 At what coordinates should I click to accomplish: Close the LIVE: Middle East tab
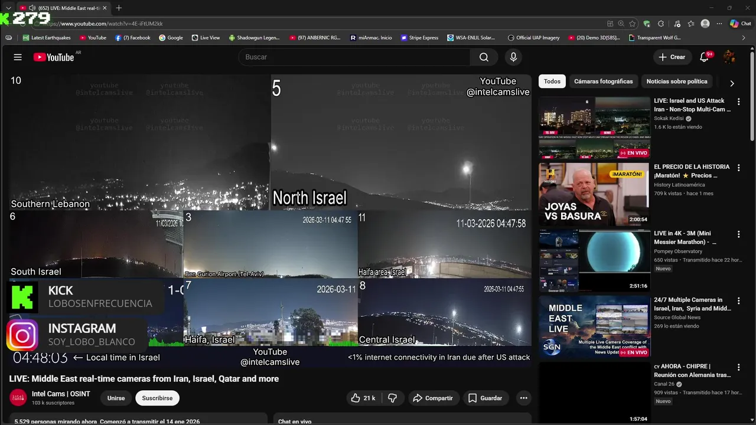point(105,8)
